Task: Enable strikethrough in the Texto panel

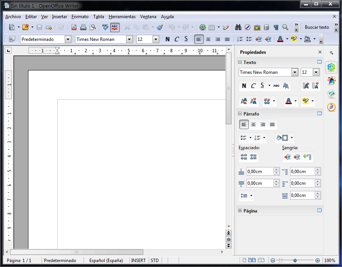Action: pyautogui.click(x=276, y=86)
